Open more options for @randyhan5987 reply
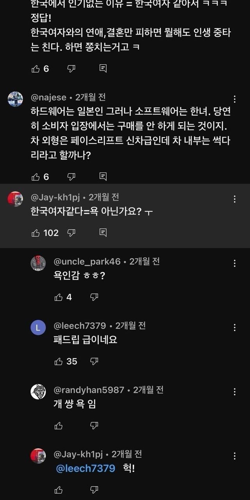This screenshot has height=500, width=250. 234,392
